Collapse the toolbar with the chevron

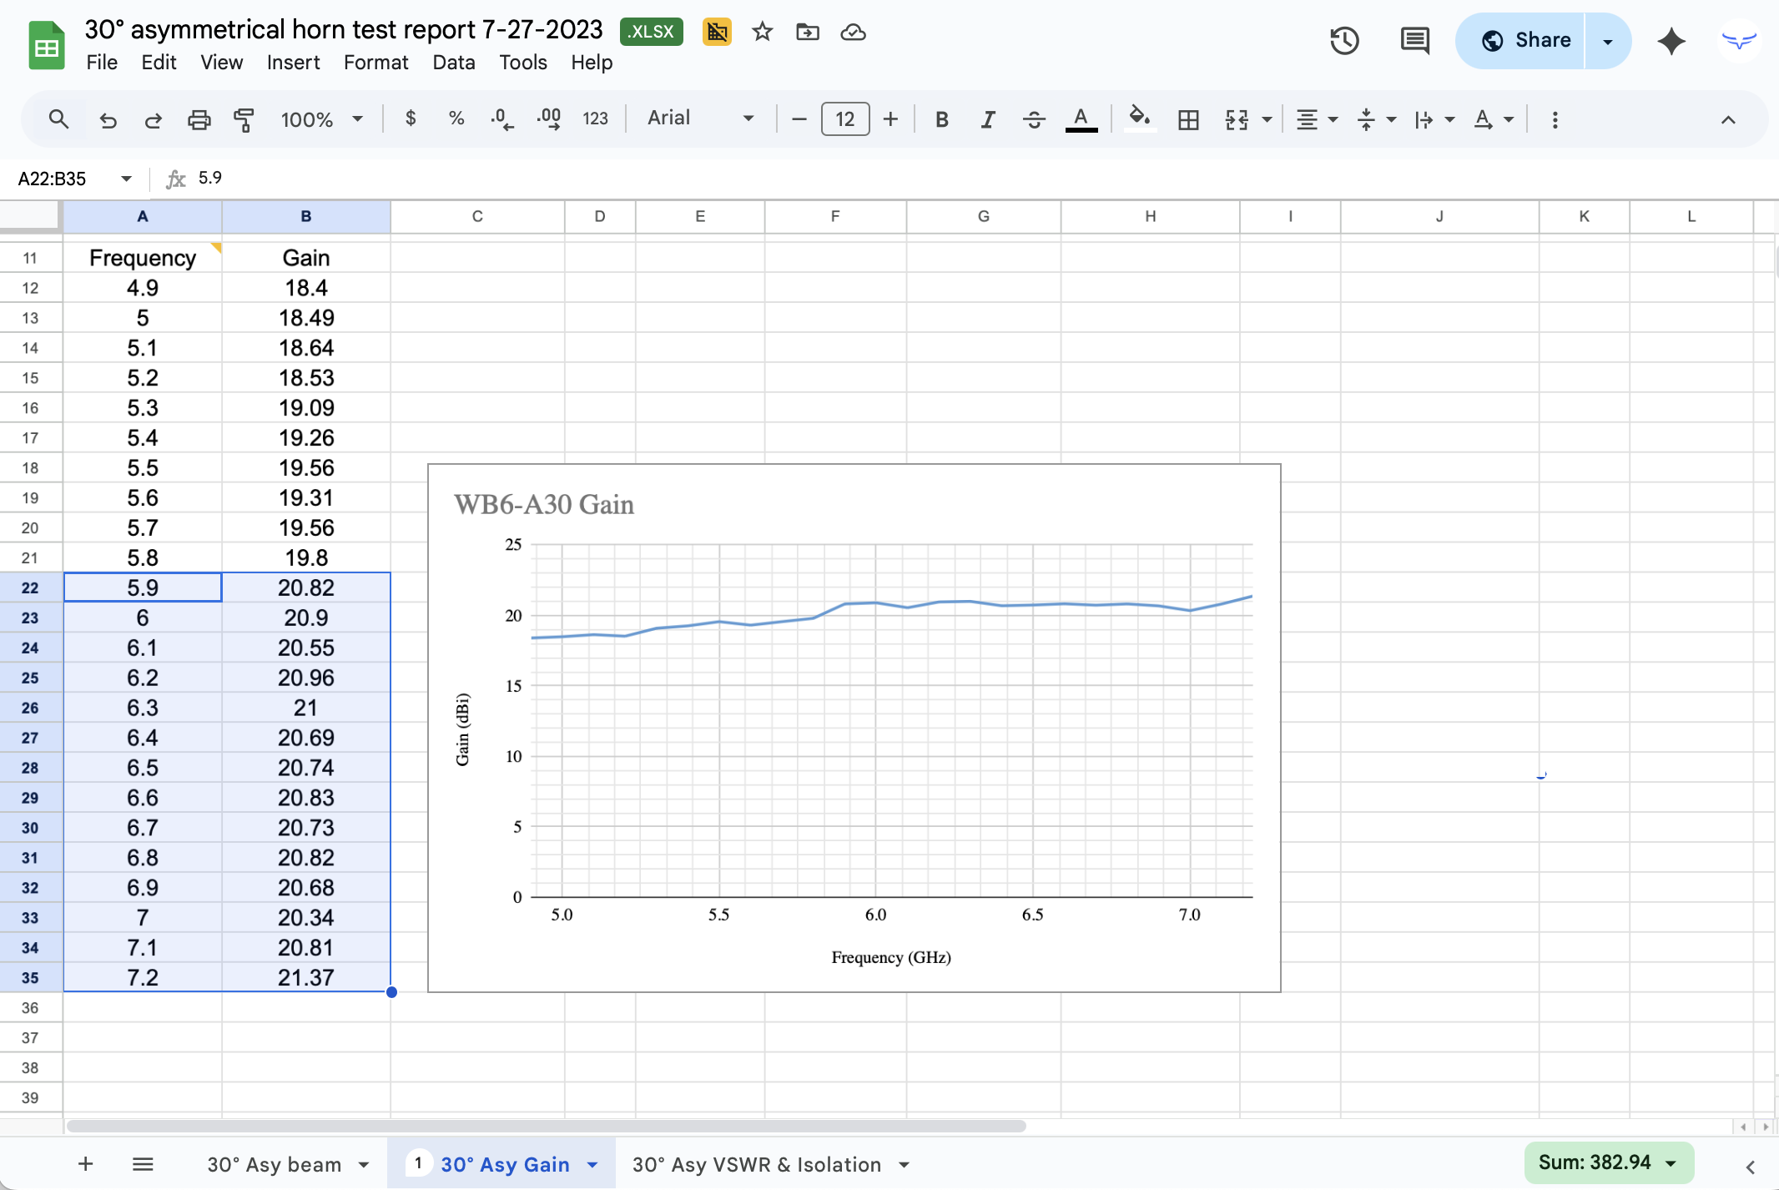tap(1728, 119)
